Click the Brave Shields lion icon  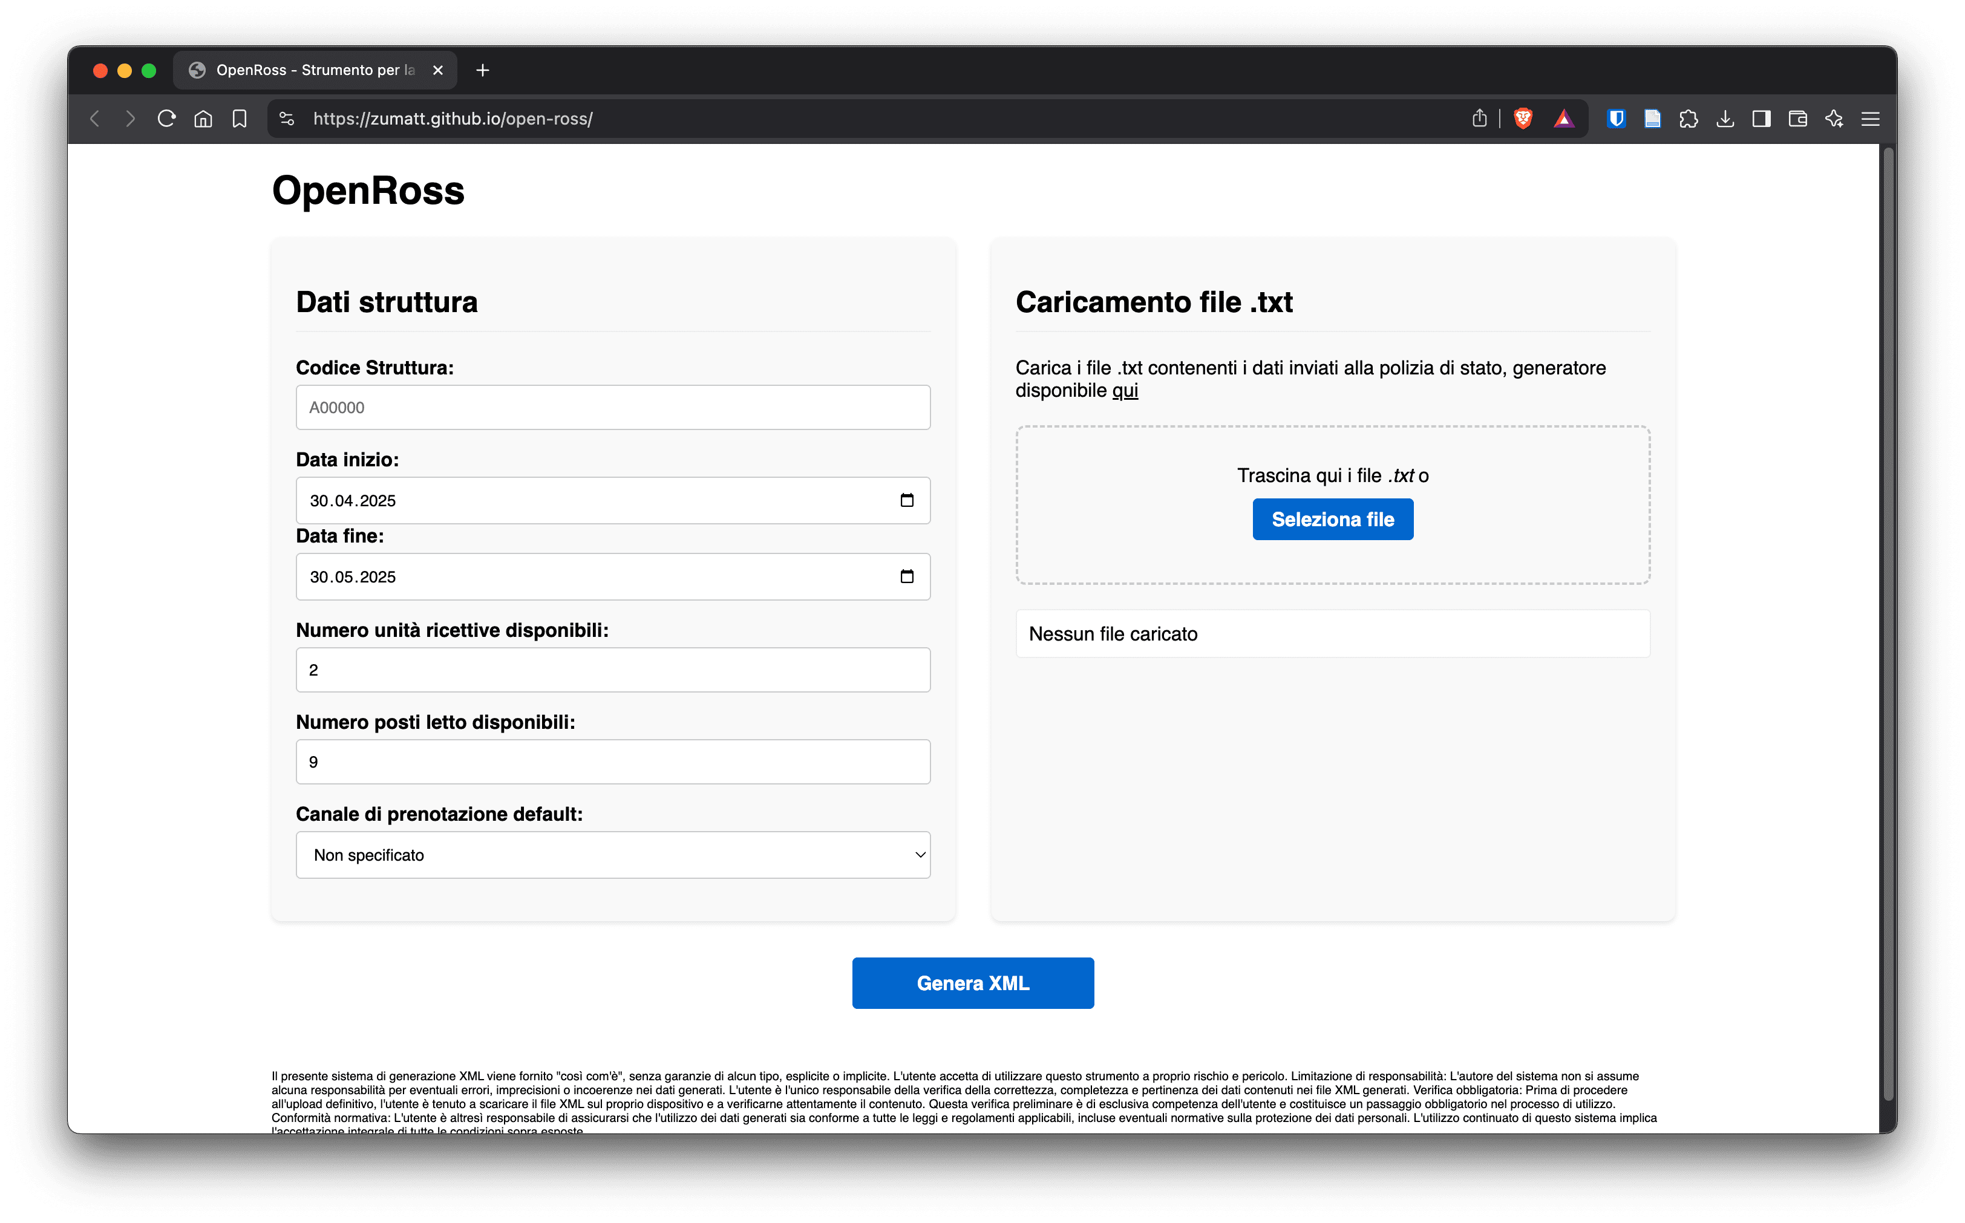[1523, 119]
